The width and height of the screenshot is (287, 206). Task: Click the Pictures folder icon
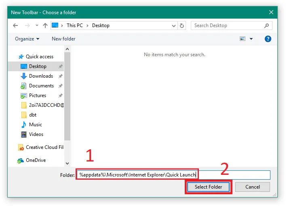tap(23, 96)
